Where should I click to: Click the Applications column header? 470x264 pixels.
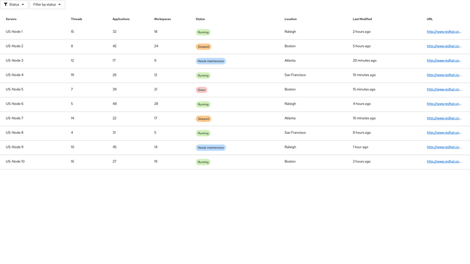click(x=121, y=19)
